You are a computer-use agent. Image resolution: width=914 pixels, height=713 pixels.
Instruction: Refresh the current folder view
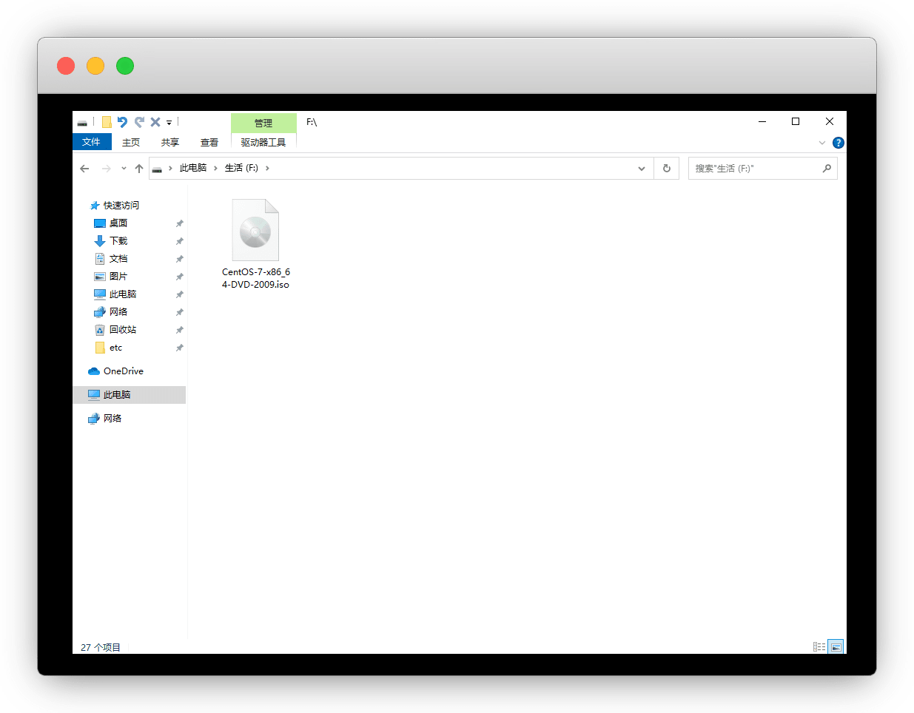click(666, 169)
